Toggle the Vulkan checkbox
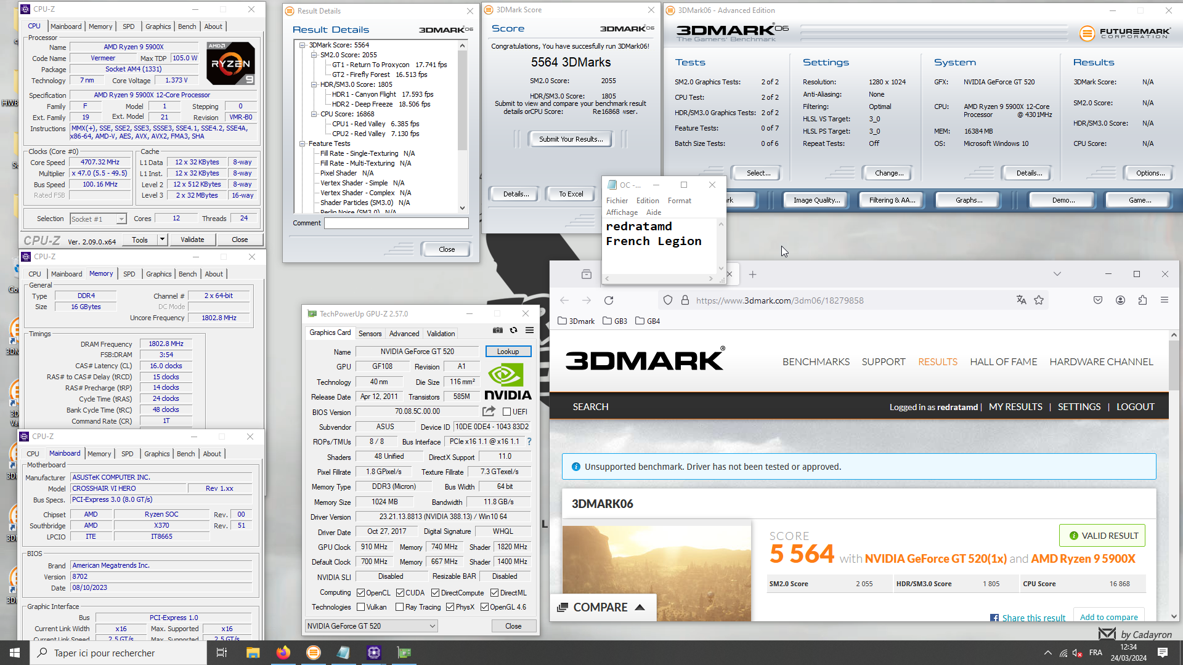 (x=361, y=607)
